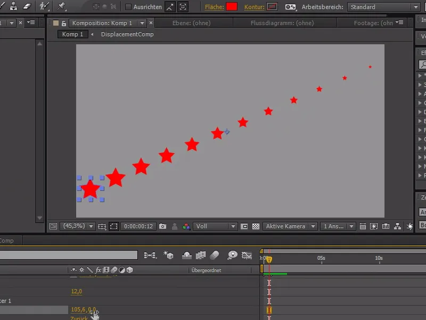Click the Übergeordnet column header
The width and height of the screenshot is (426, 320).
coord(206,270)
